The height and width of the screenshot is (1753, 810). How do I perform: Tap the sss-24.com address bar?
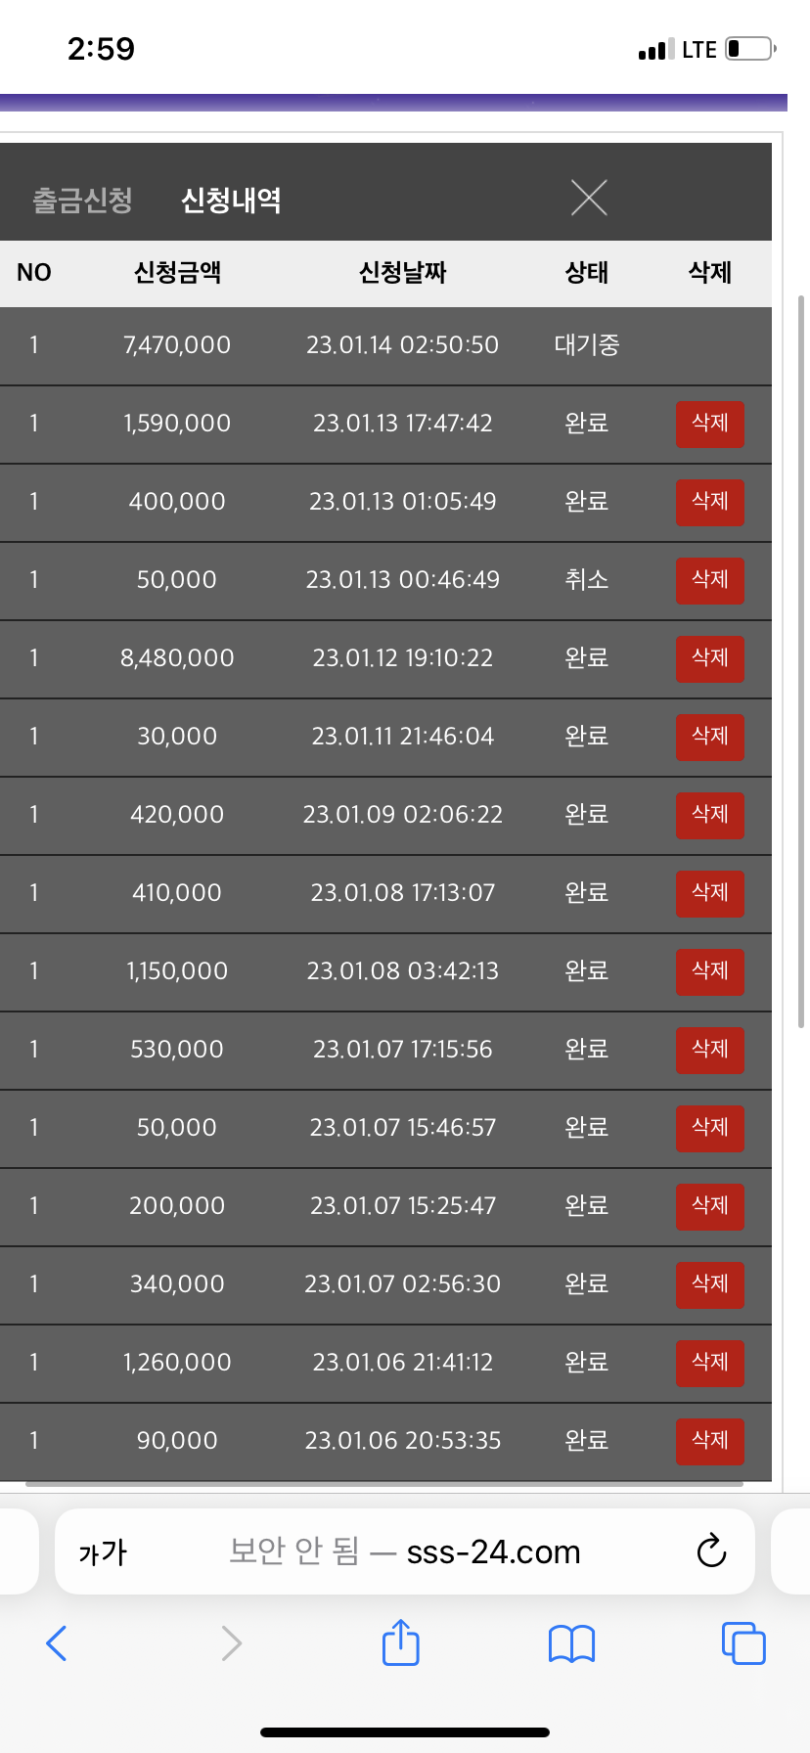[x=405, y=1551]
